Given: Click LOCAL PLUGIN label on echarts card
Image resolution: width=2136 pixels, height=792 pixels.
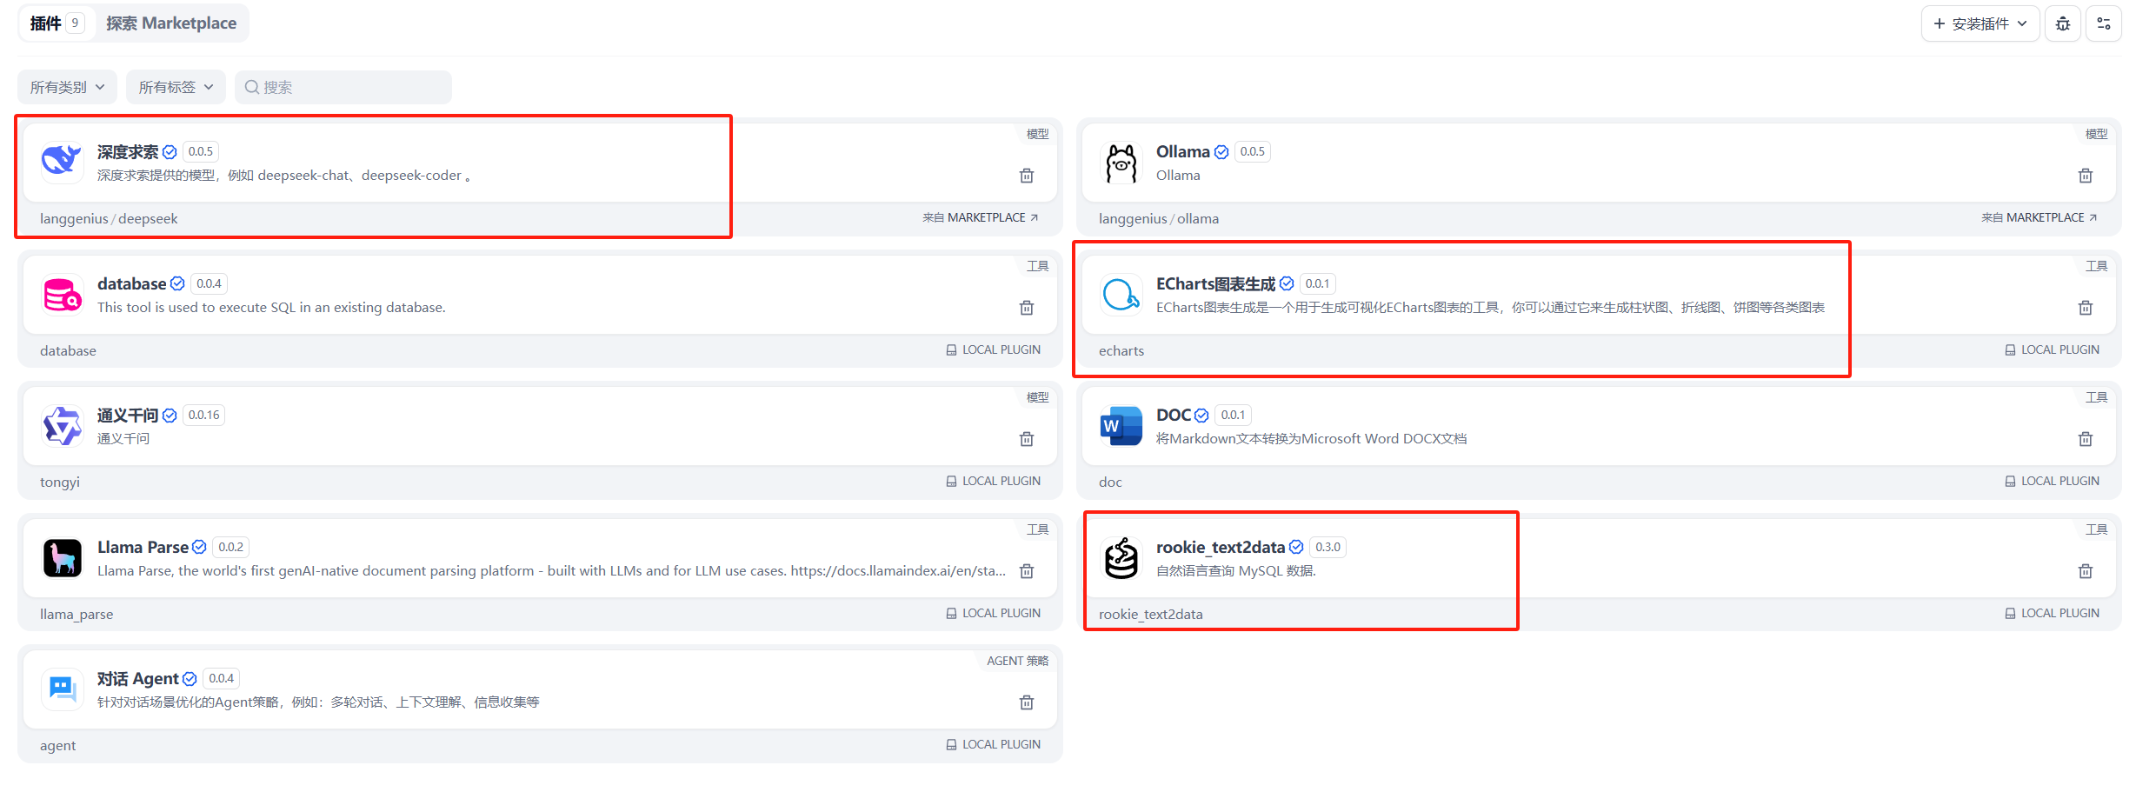Looking at the screenshot, I should coord(2053,349).
